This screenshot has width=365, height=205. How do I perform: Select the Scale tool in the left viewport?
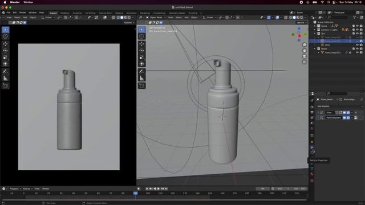click(5, 57)
